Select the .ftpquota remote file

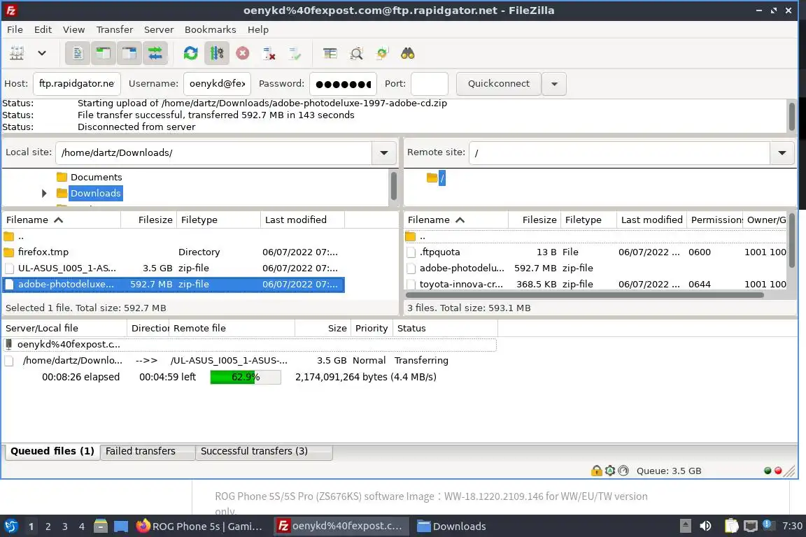tap(595, 252)
